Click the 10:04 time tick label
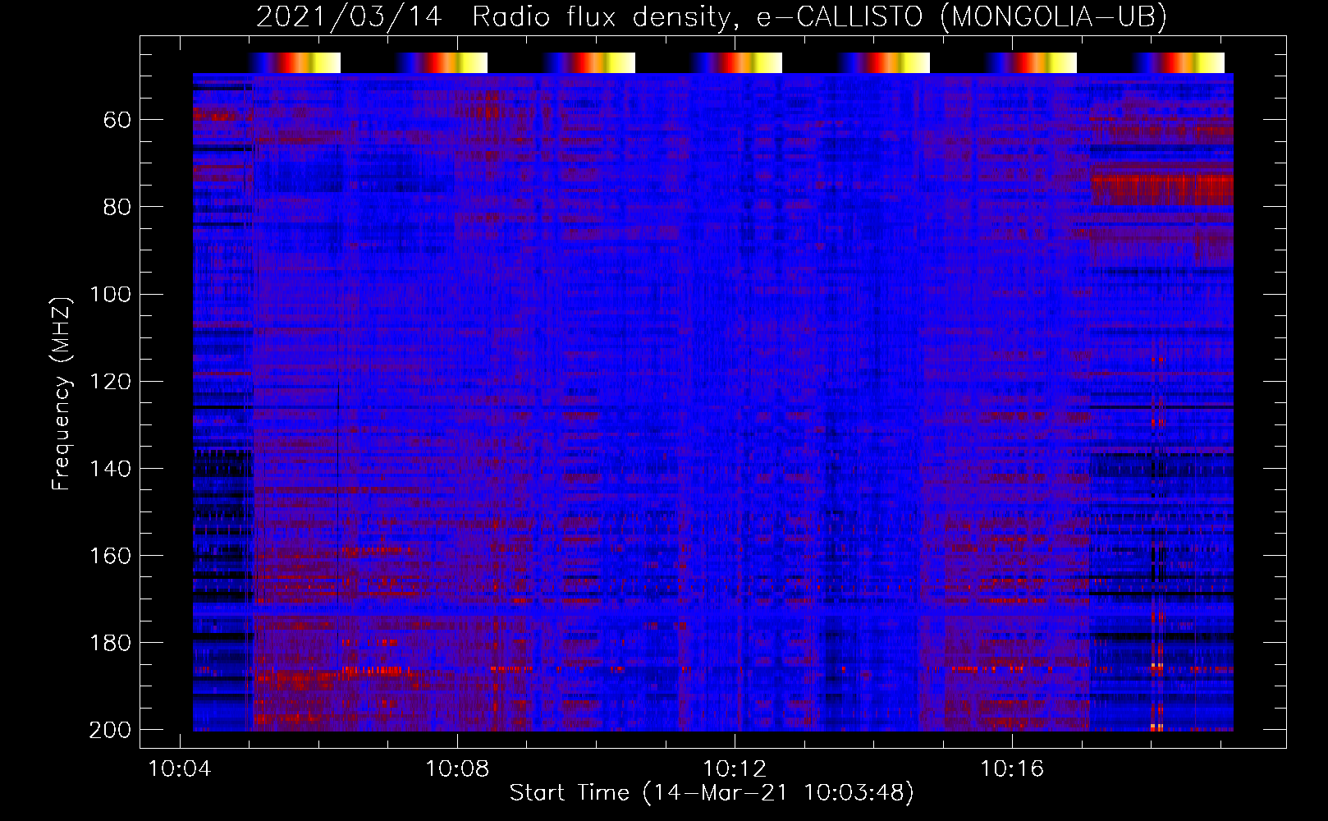Viewport: 1328px width, 821px height. point(179,769)
